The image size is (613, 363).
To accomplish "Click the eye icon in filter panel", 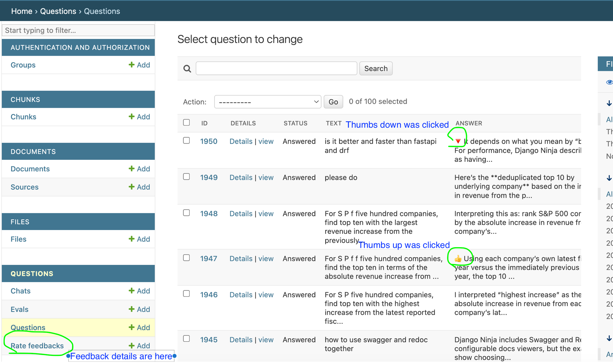I will point(609,82).
